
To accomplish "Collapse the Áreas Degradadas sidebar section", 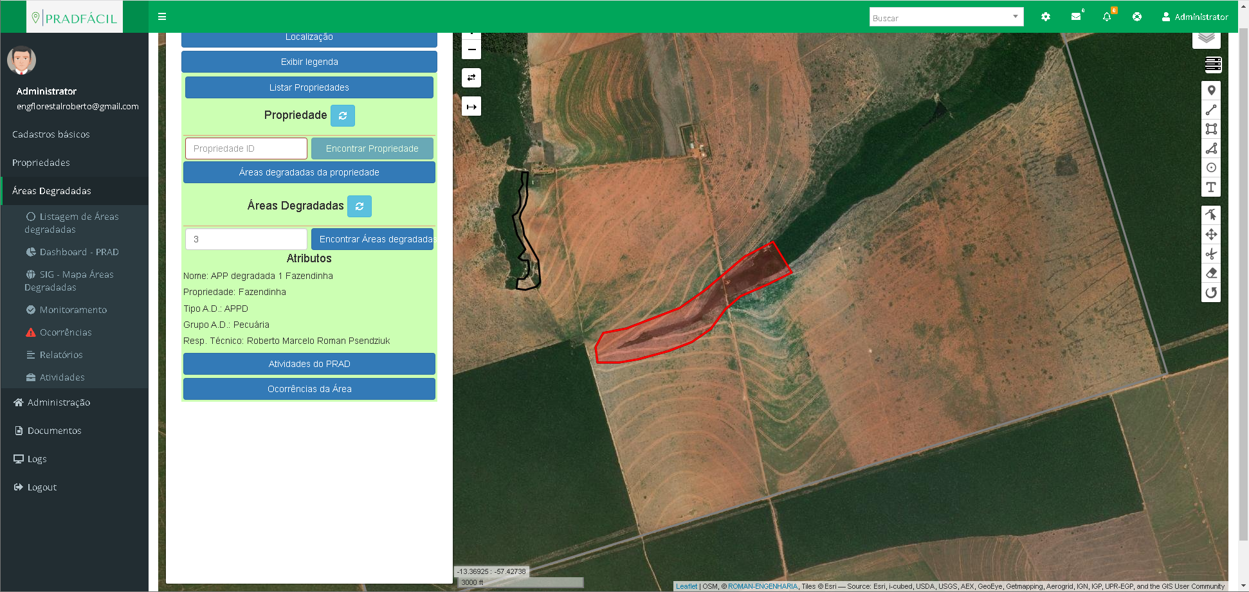I will [51, 191].
